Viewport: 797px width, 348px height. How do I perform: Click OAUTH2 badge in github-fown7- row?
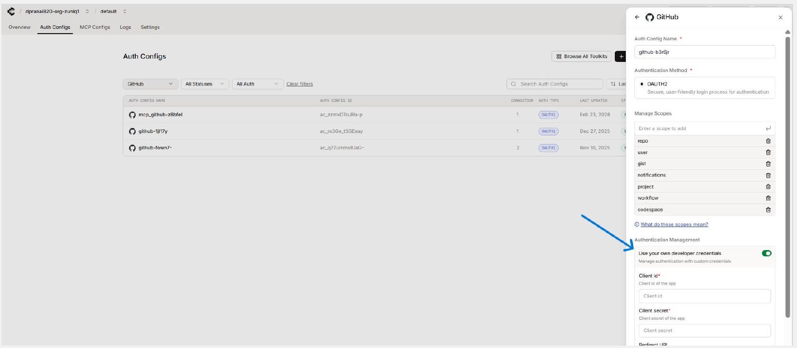coord(548,148)
